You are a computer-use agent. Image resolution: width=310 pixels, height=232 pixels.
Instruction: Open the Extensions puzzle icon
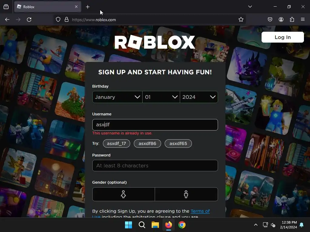pos(292,19)
